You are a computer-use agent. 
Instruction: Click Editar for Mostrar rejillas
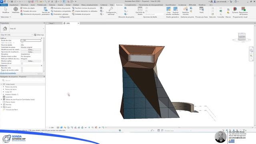pos(31,61)
